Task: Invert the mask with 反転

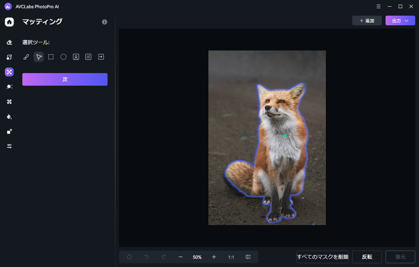Action: pos(367,257)
